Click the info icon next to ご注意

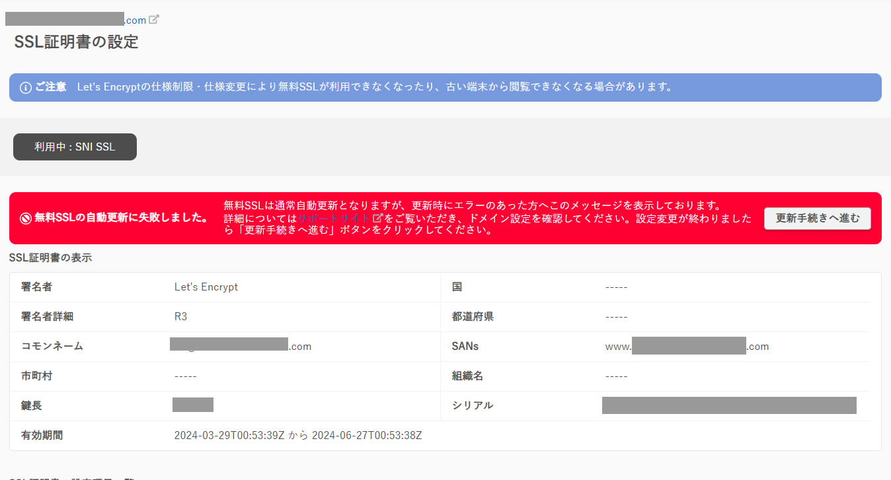[x=26, y=87]
